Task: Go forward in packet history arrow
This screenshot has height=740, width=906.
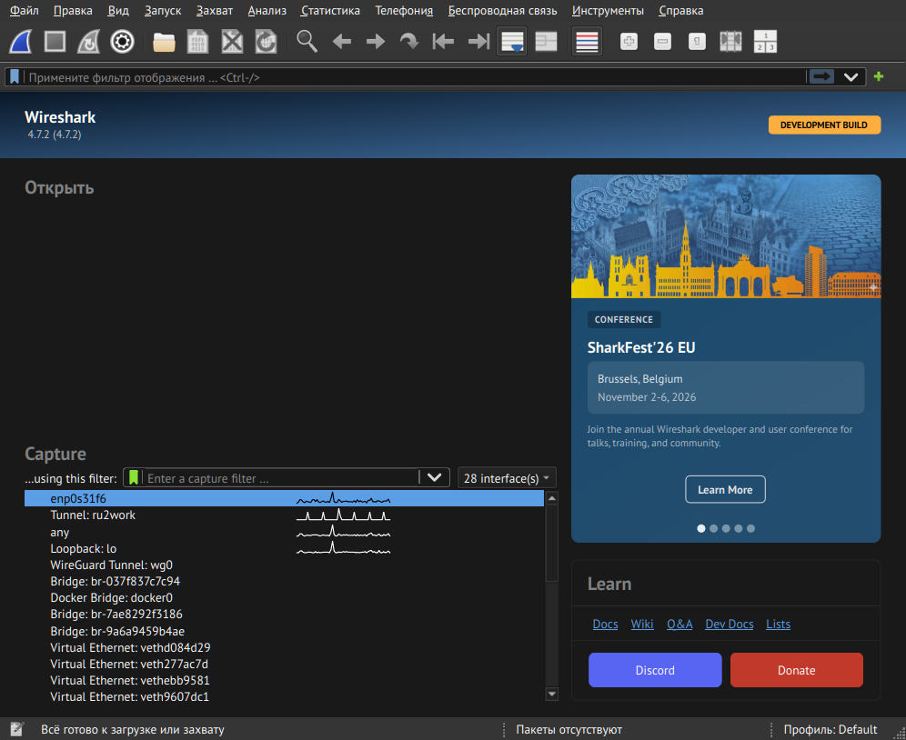Action: click(376, 42)
